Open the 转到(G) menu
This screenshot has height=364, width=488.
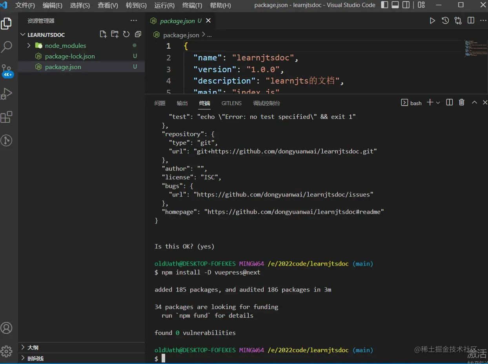[x=136, y=5]
